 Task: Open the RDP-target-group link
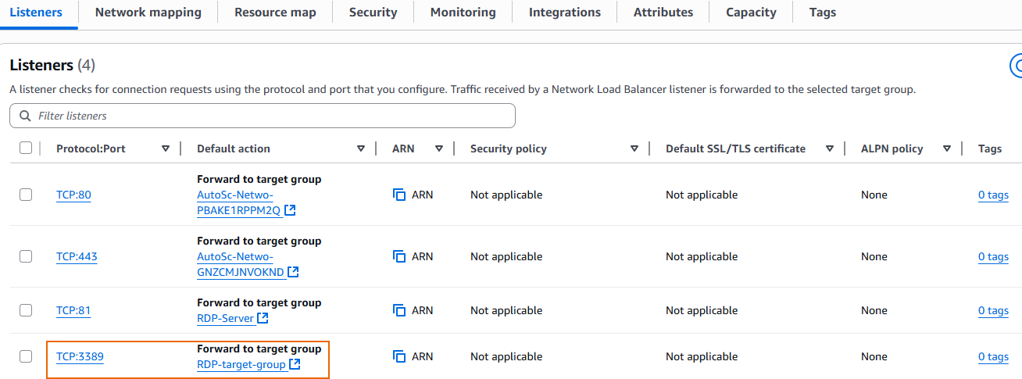click(x=241, y=364)
